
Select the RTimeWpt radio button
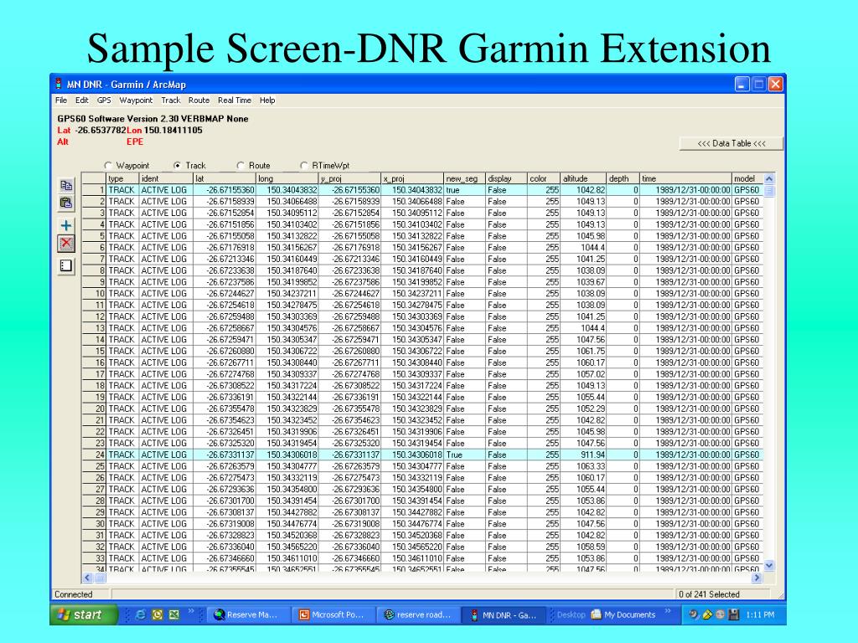pyautogui.click(x=304, y=165)
